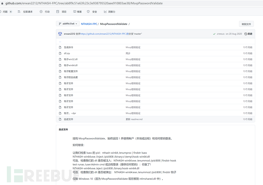Open the 洞察力 (Insights) tab

tap(109, 11)
